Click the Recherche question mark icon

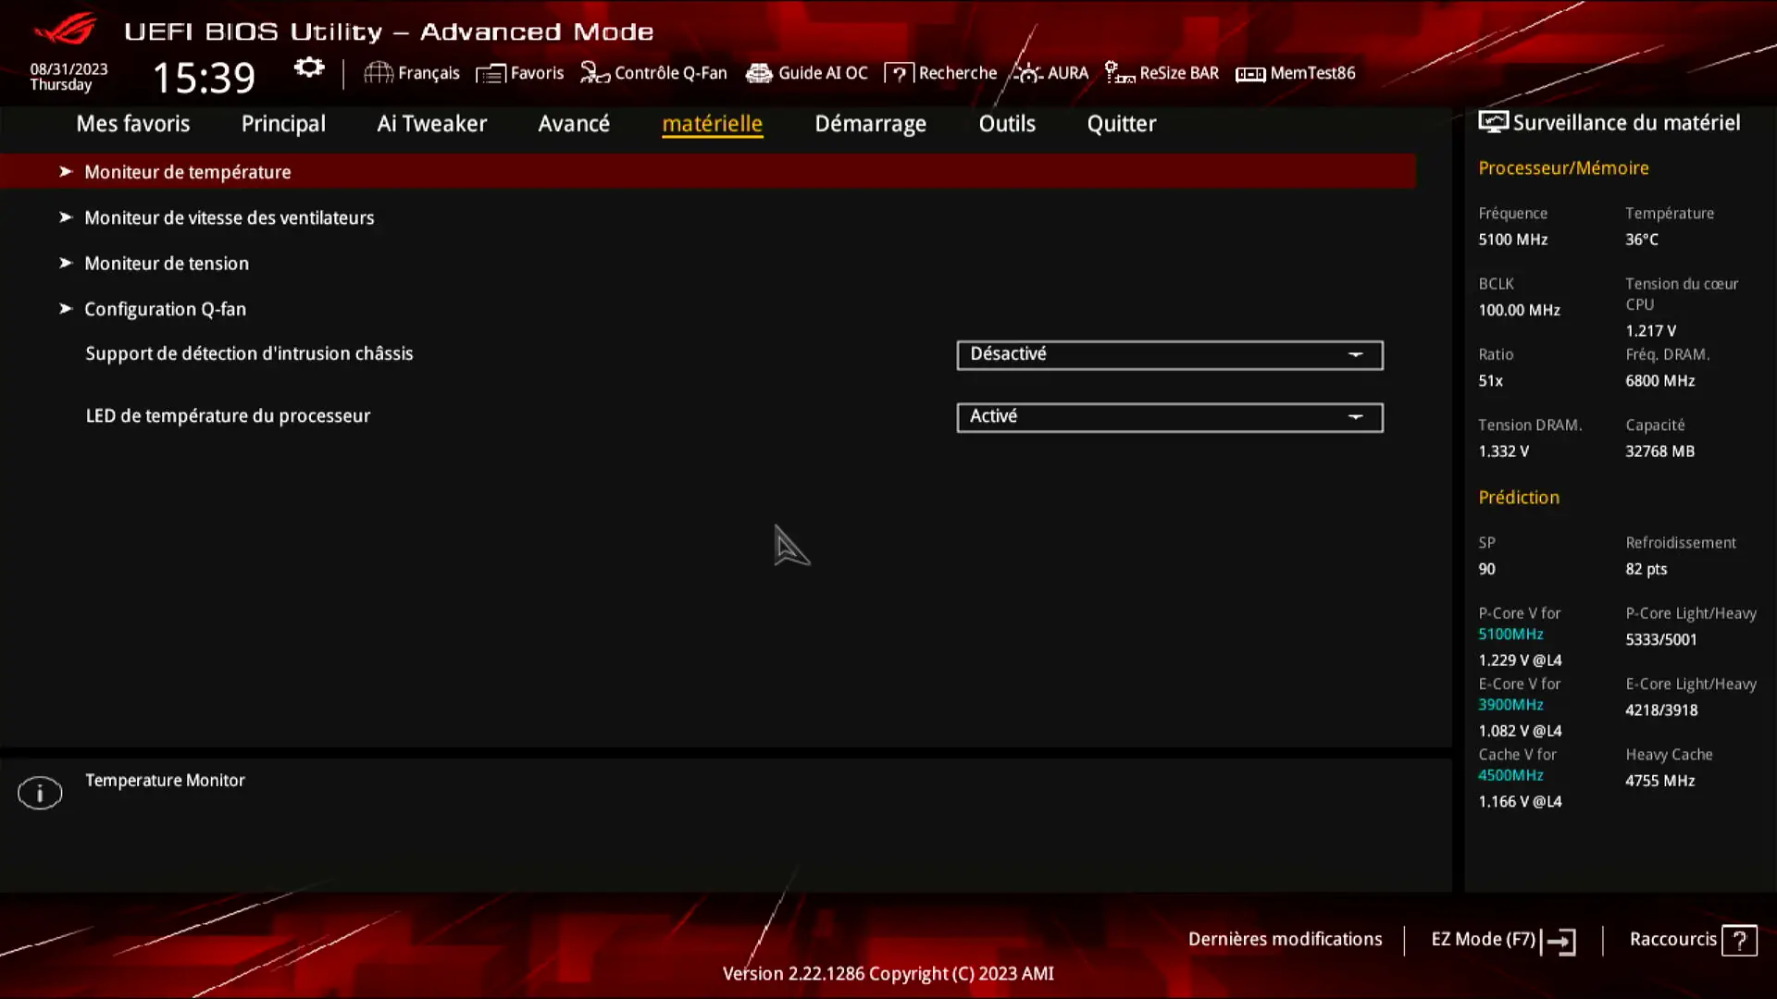click(899, 73)
